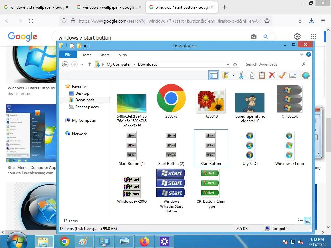Select Favorites in navigation pane
The width and height of the screenshot is (331, 248).
pyautogui.click(x=80, y=86)
